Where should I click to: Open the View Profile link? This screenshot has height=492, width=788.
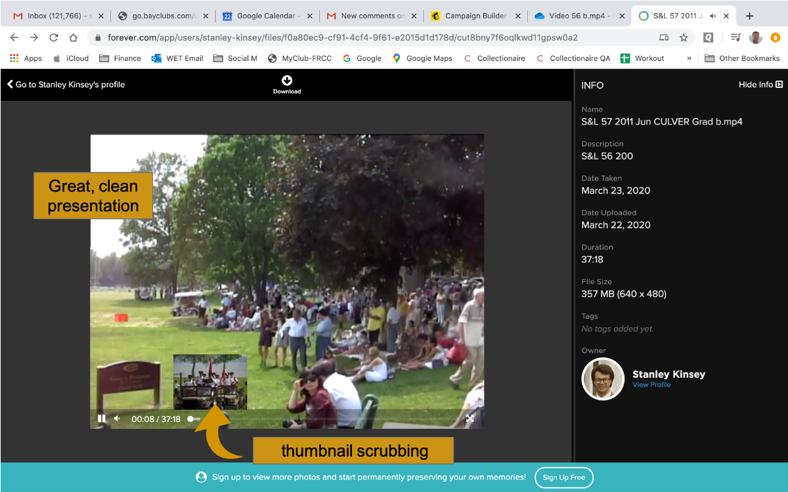pyautogui.click(x=651, y=385)
